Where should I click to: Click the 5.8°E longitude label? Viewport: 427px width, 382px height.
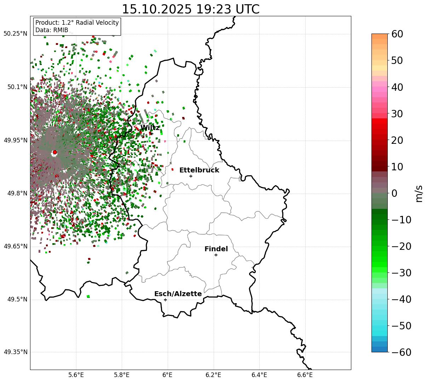(x=122, y=375)
